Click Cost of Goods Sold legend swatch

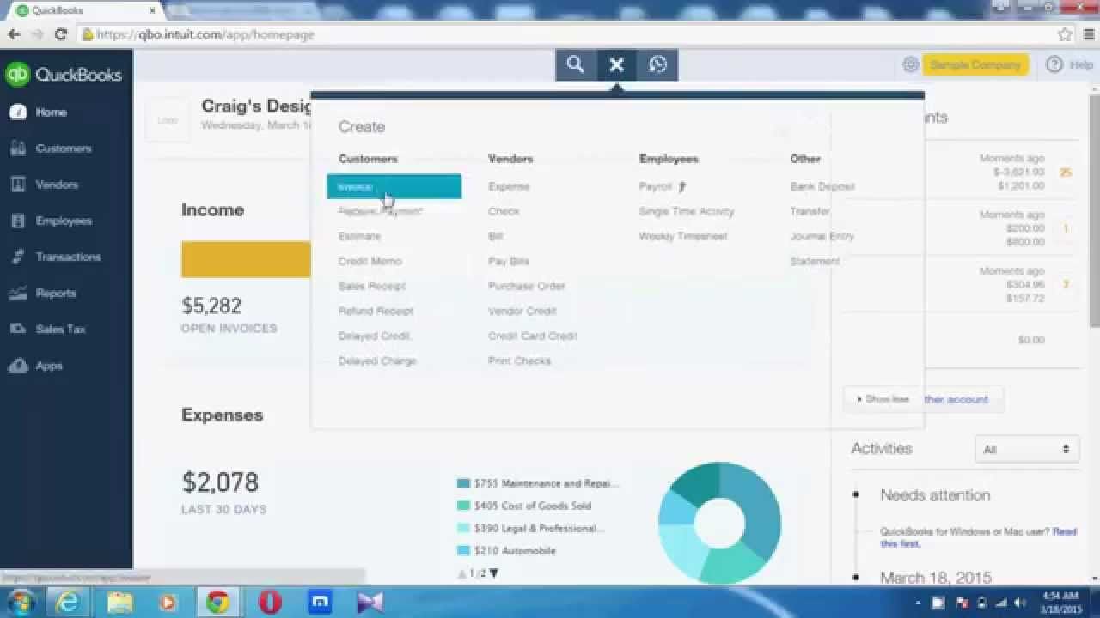pyautogui.click(x=464, y=506)
